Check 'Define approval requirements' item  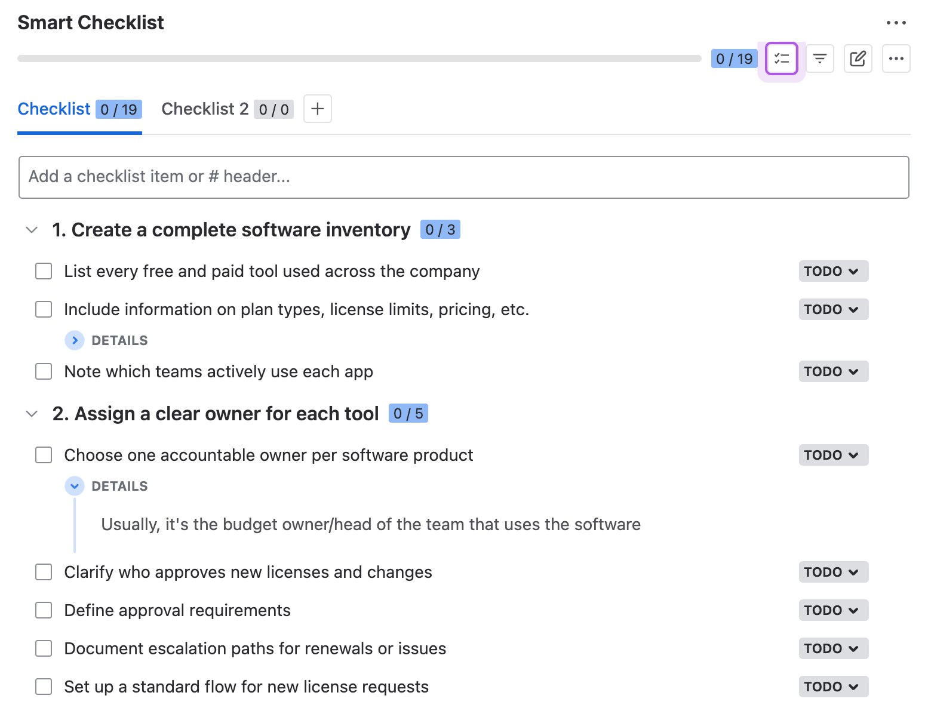tap(44, 610)
